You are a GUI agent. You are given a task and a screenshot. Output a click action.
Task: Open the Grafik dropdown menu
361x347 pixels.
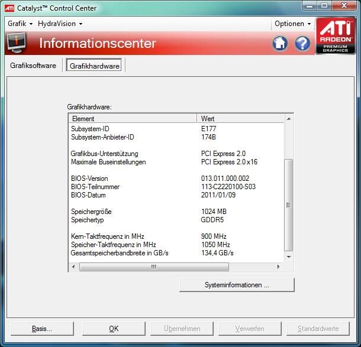[x=20, y=24]
